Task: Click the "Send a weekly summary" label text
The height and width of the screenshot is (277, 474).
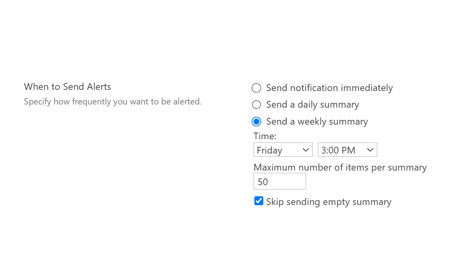Action: [x=317, y=121]
